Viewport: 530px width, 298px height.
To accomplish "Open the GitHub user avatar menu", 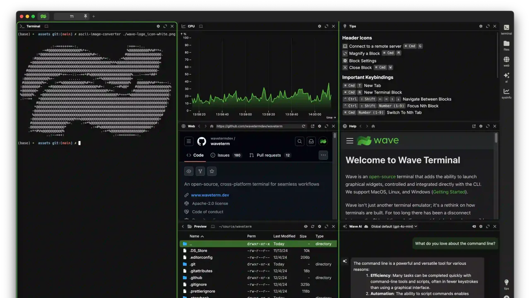I will pyautogui.click(x=323, y=142).
